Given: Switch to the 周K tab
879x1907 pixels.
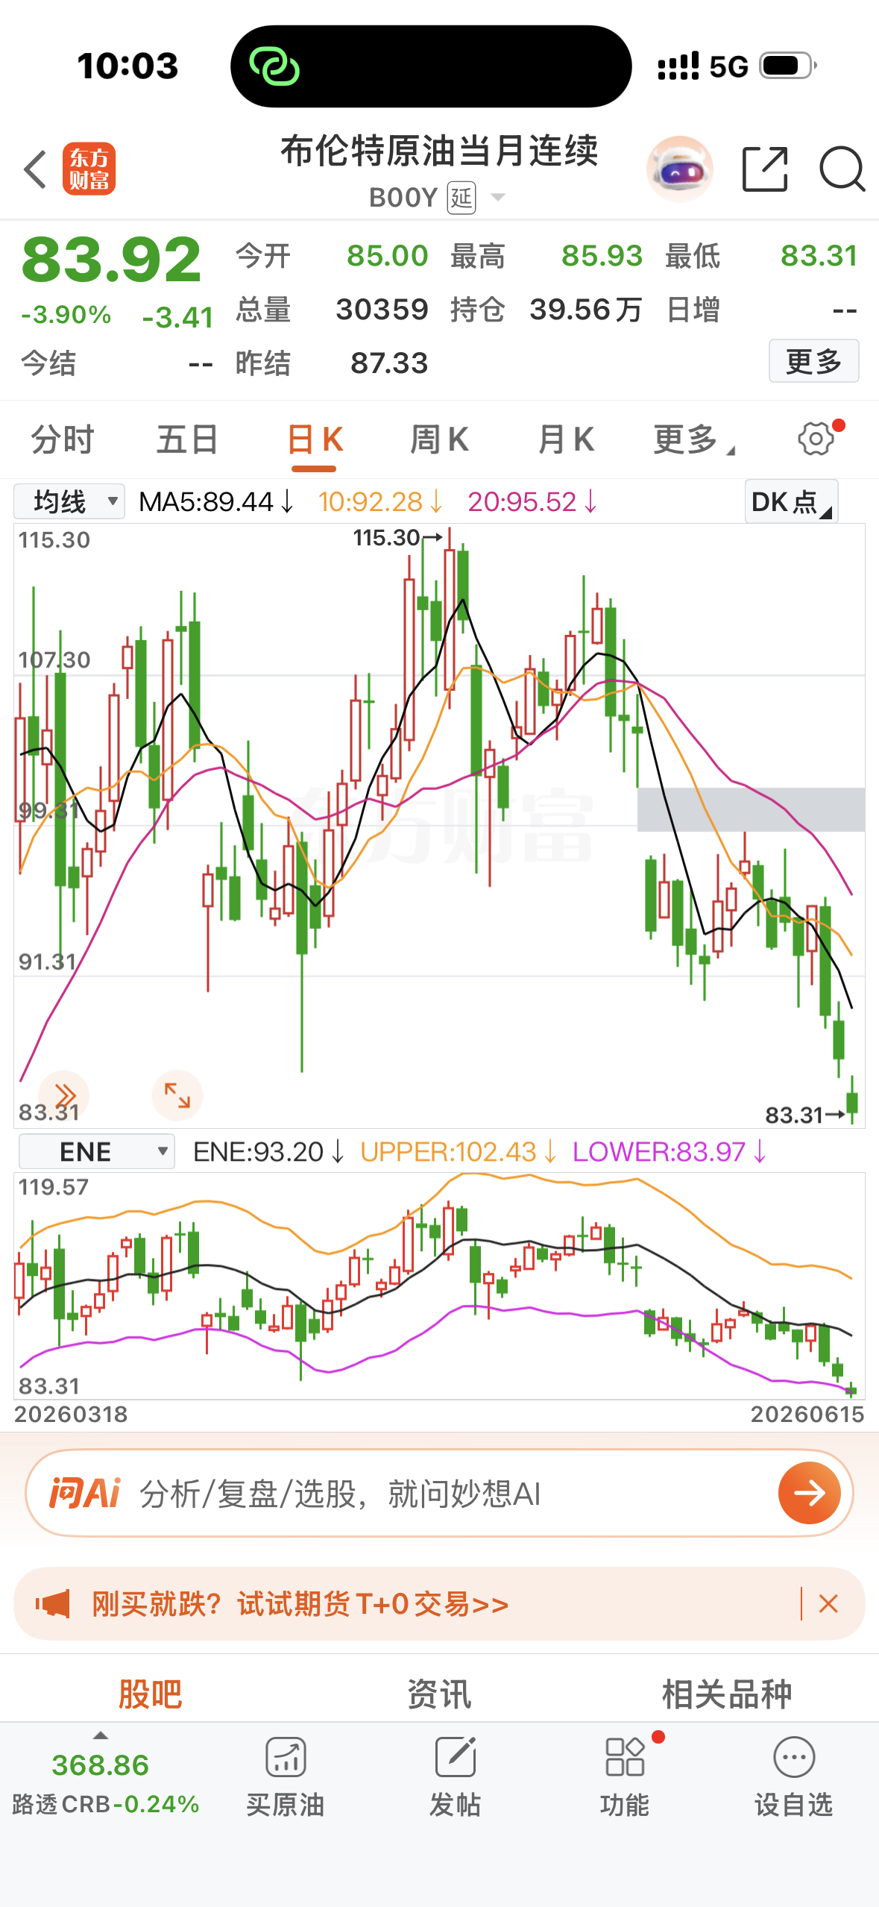Looking at the screenshot, I should point(439,439).
